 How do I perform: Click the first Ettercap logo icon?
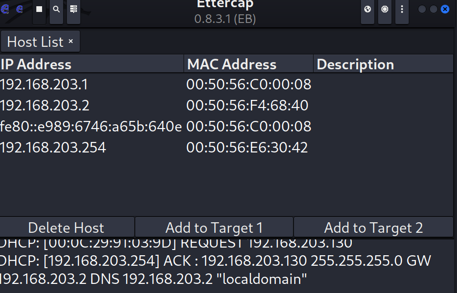[x=5, y=10]
